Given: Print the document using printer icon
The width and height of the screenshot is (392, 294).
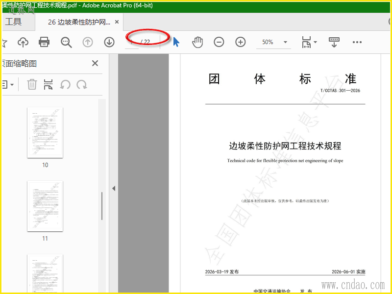Looking at the screenshot, I should (x=44, y=42).
